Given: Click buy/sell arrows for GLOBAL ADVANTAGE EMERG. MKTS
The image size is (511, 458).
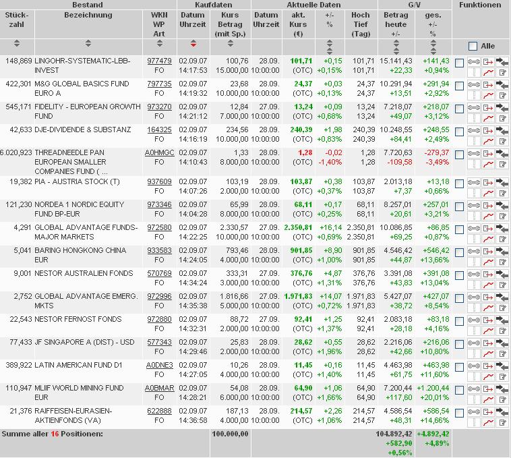Looking at the screenshot, I should pos(502,297).
